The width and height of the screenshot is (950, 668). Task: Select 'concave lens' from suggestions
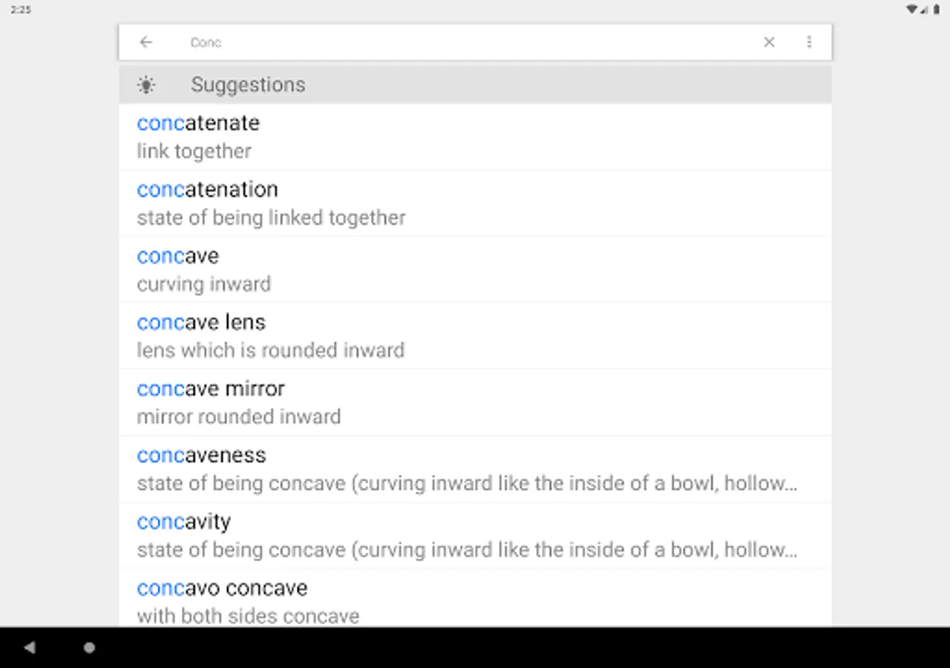pos(201,322)
